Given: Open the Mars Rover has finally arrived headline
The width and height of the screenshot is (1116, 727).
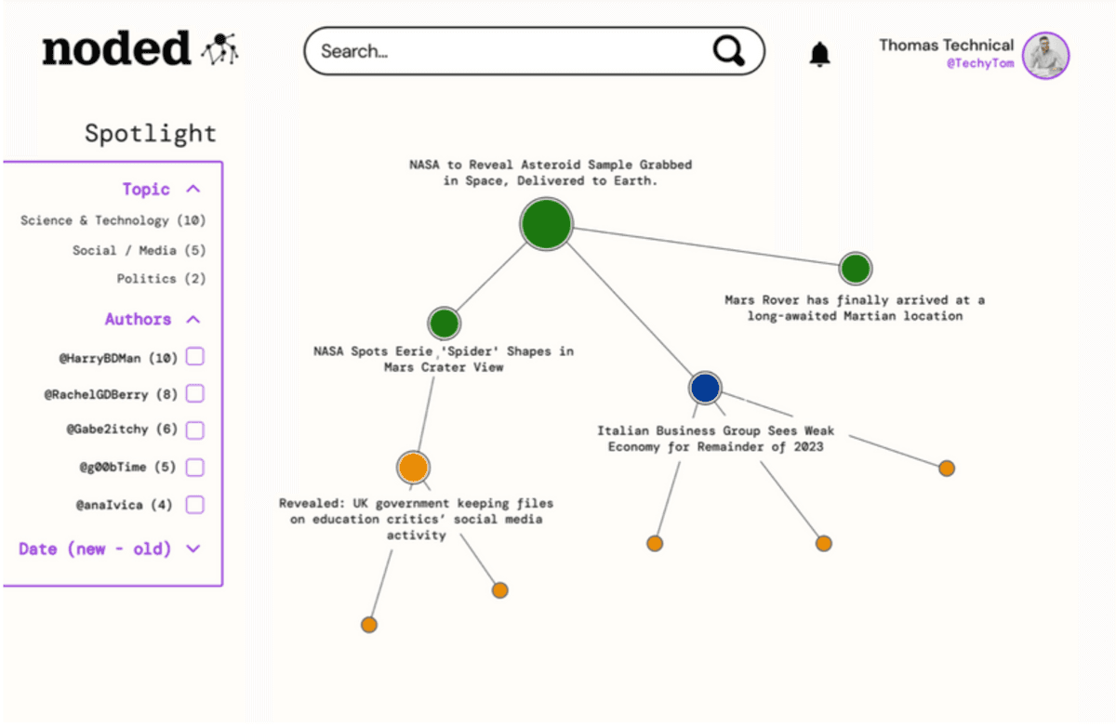Looking at the screenshot, I should coord(855,308).
